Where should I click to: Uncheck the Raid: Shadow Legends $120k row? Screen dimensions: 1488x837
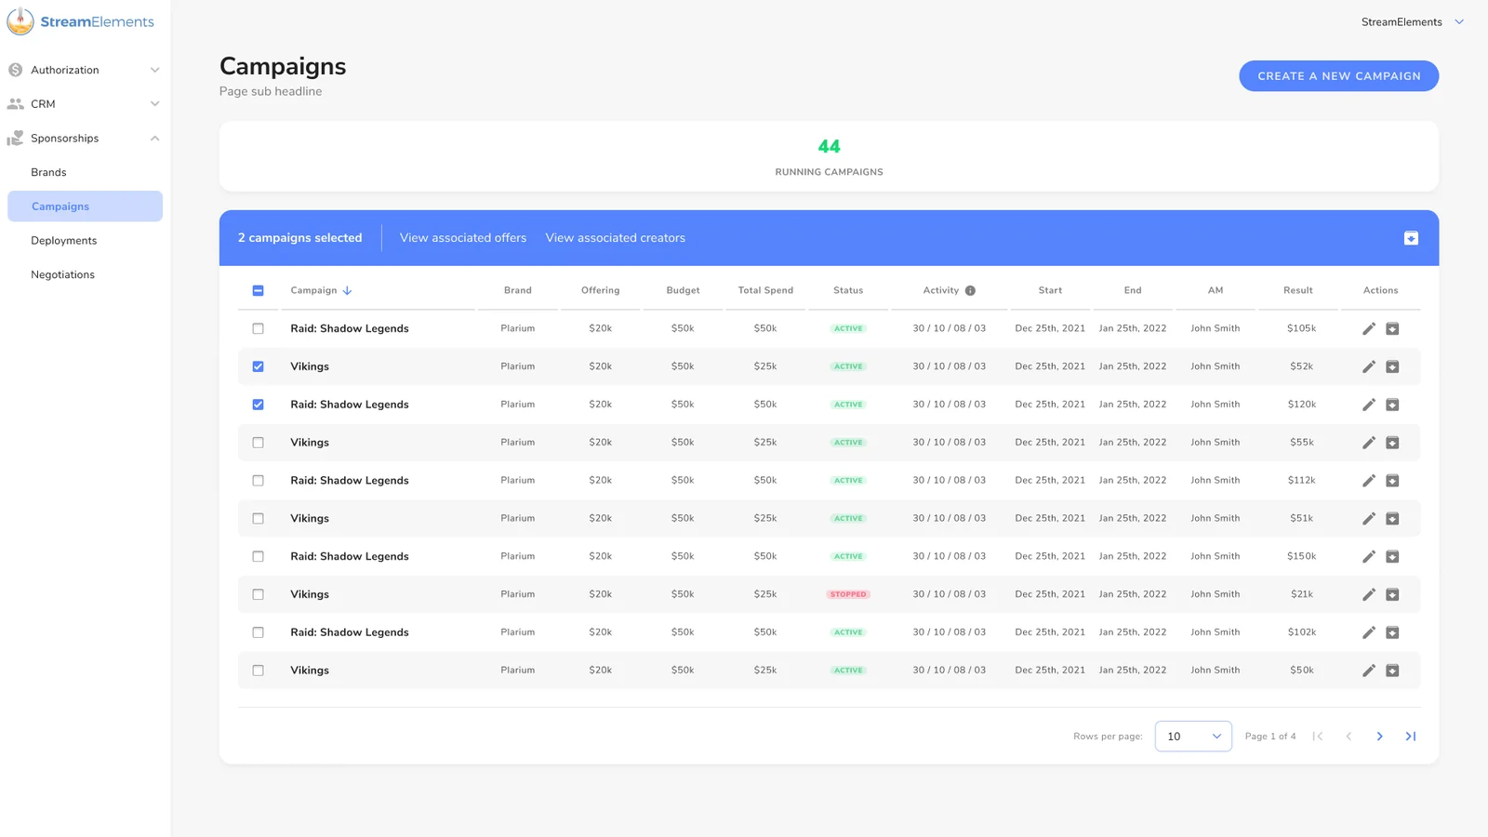258,405
